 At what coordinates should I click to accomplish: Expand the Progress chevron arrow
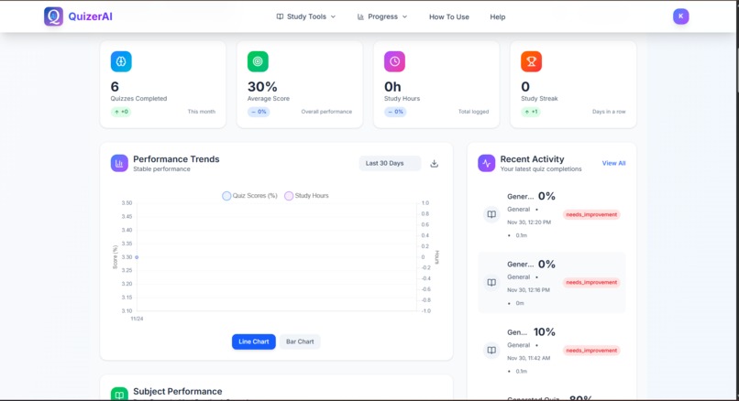pyautogui.click(x=404, y=16)
